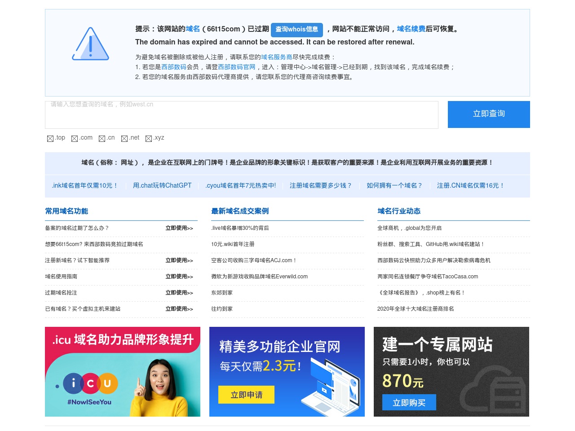Viewport: 575px width, 431px height.
Task: Toggle the .cn domain checkbox
Action: point(102,138)
